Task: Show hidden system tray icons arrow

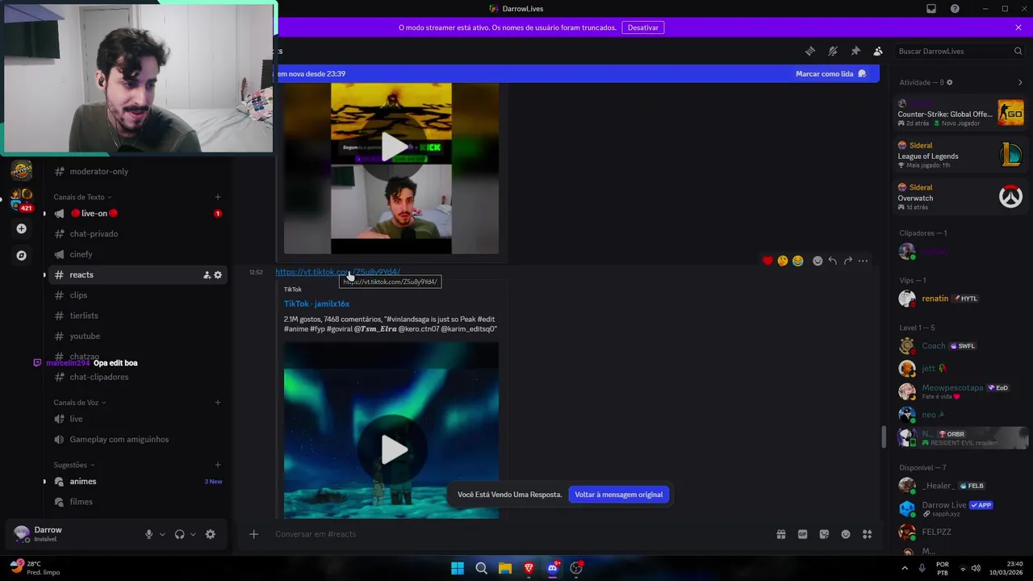Action: point(904,568)
